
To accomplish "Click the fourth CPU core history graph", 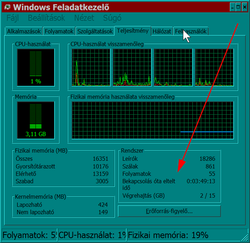I will tap(215, 67).
